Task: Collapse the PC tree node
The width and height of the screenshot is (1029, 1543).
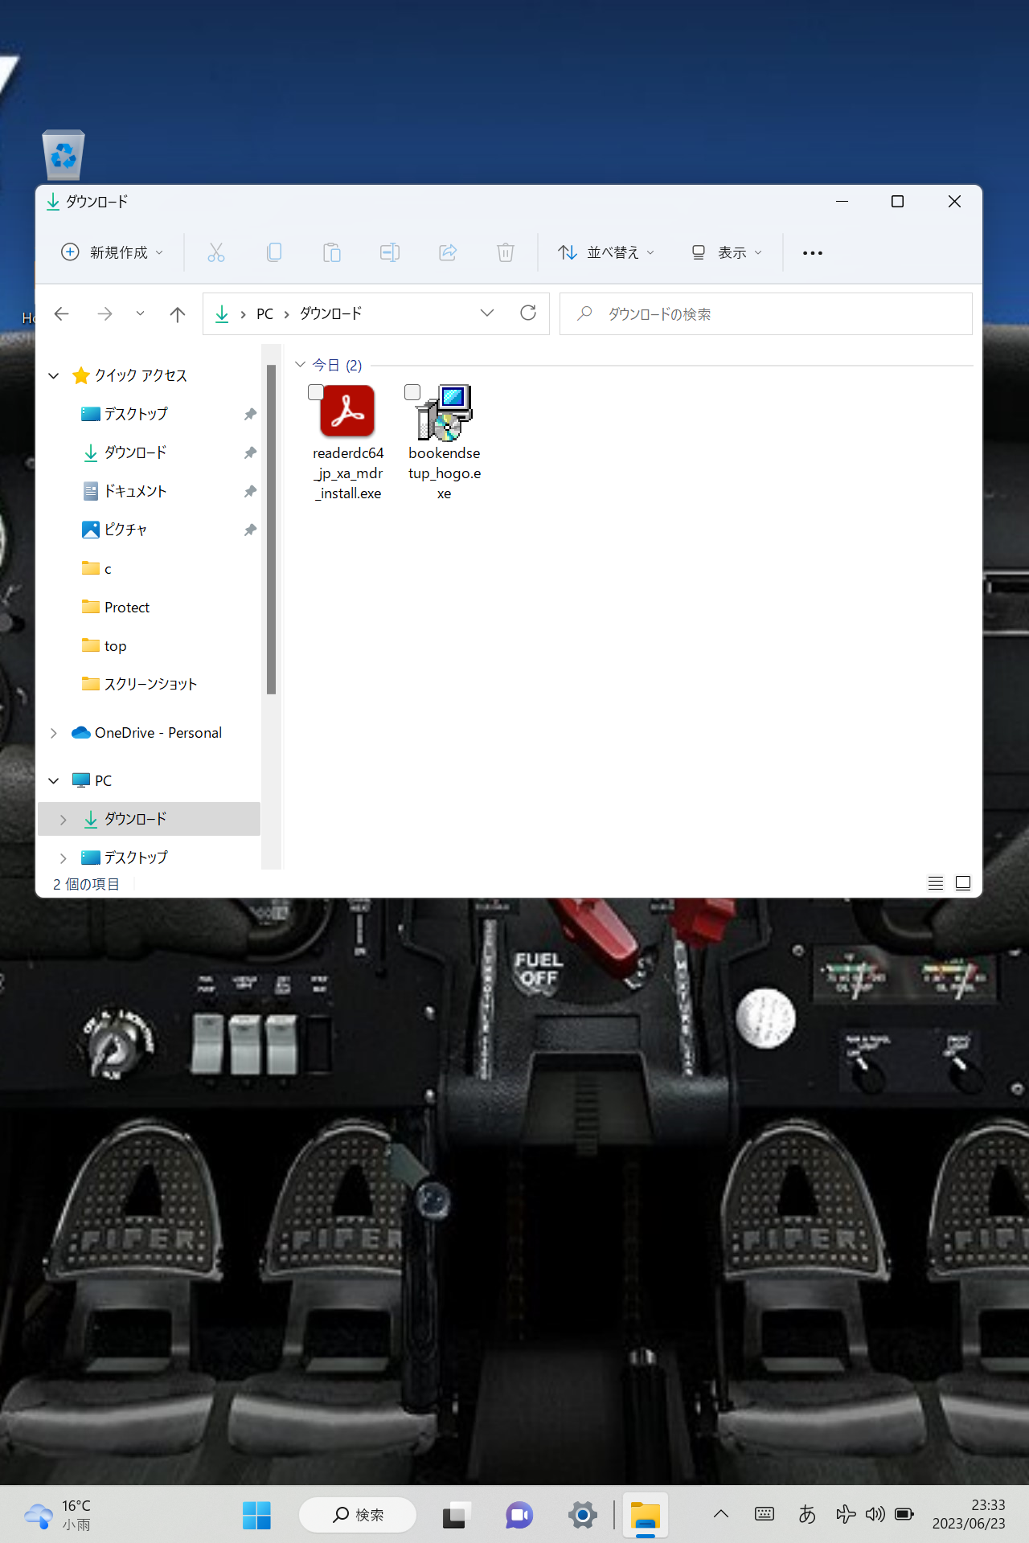Action: pyautogui.click(x=54, y=780)
